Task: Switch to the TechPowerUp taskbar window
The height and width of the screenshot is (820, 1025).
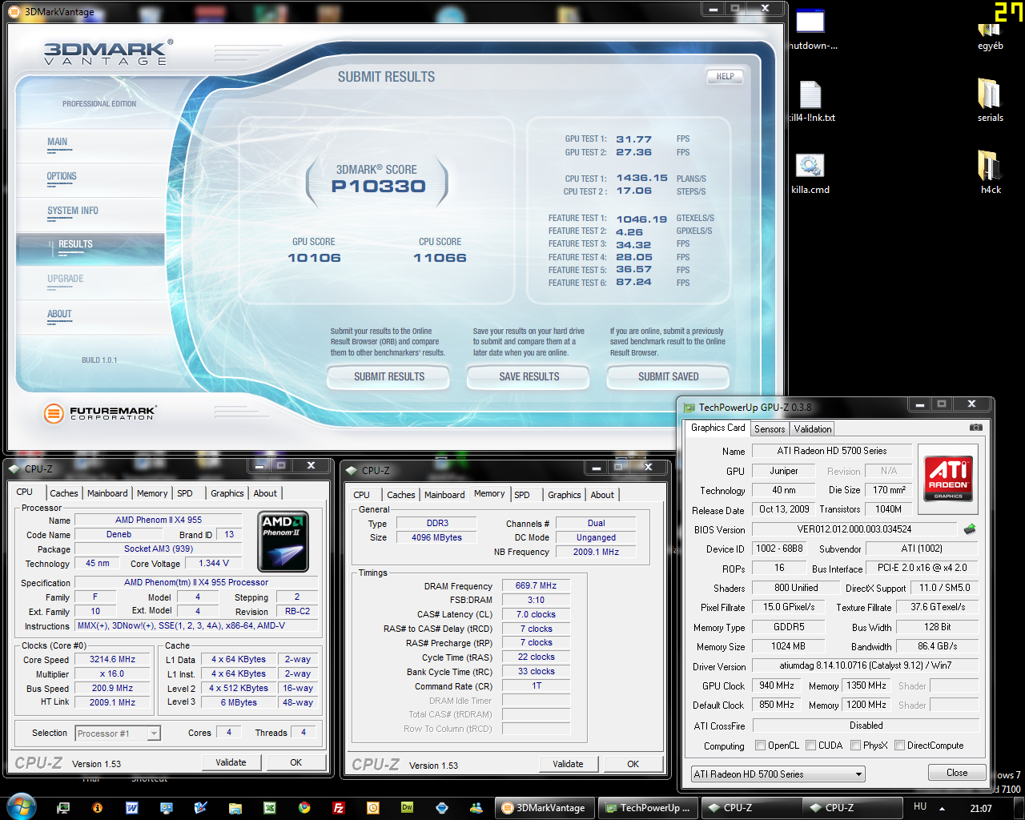Action: tap(649, 808)
